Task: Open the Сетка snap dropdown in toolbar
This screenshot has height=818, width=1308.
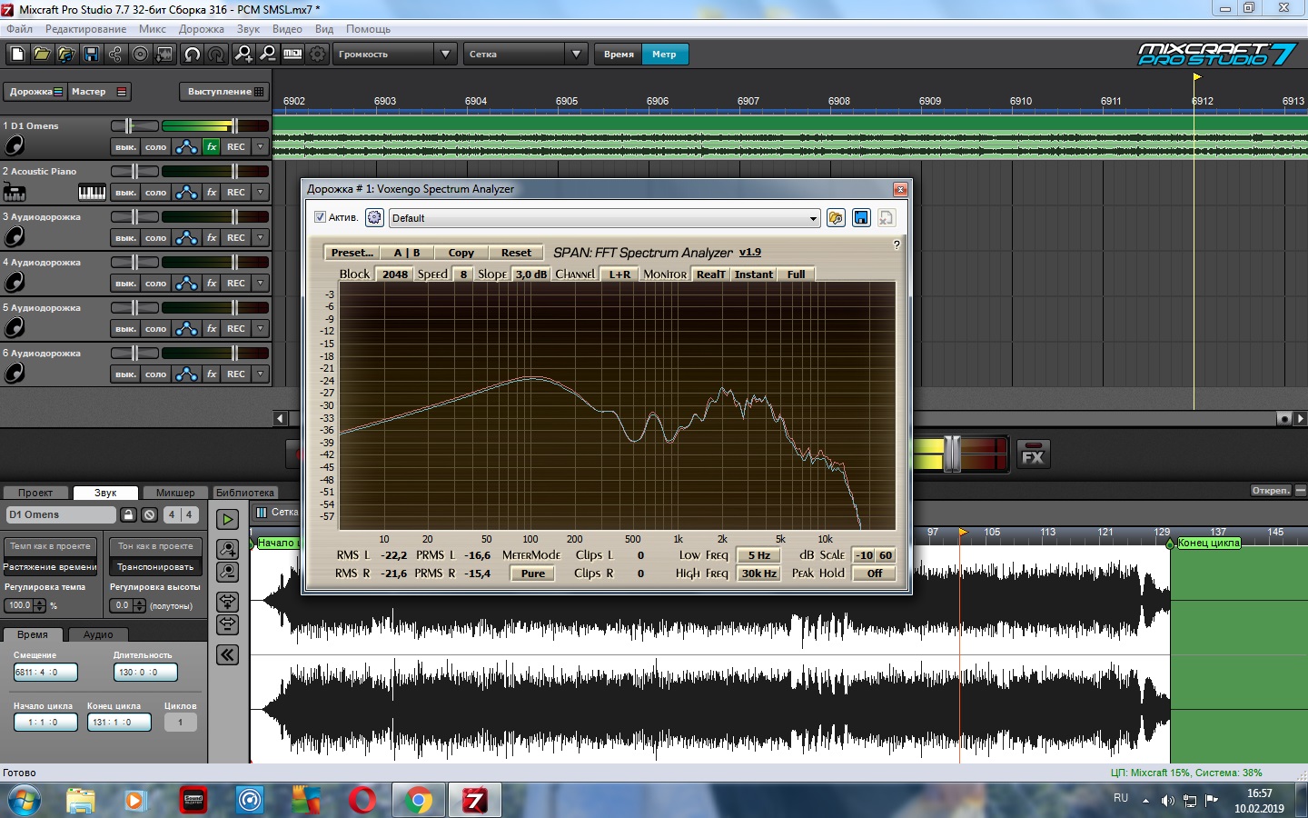Action: pyautogui.click(x=576, y=55)
